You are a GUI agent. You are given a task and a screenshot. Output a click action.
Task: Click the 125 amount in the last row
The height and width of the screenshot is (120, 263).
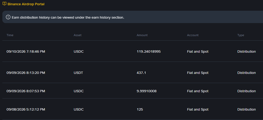140,110
